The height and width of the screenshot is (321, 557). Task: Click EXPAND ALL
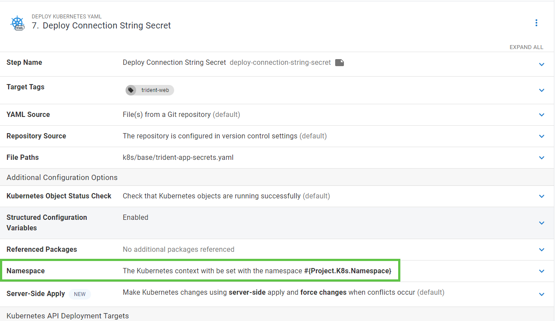tap(526, 47)
